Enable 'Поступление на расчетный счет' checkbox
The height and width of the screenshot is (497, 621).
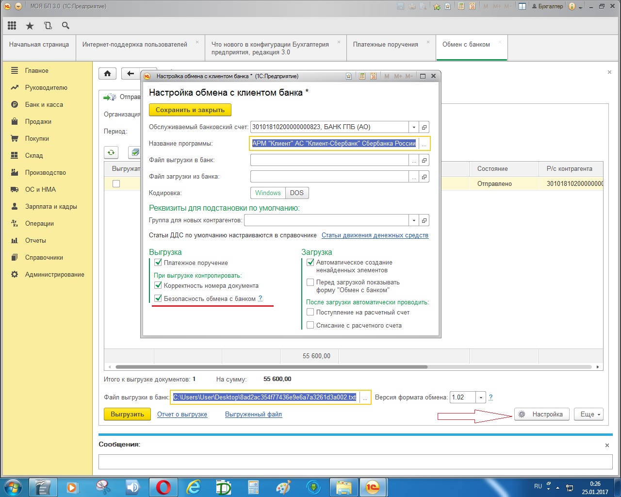coord(310,312)
